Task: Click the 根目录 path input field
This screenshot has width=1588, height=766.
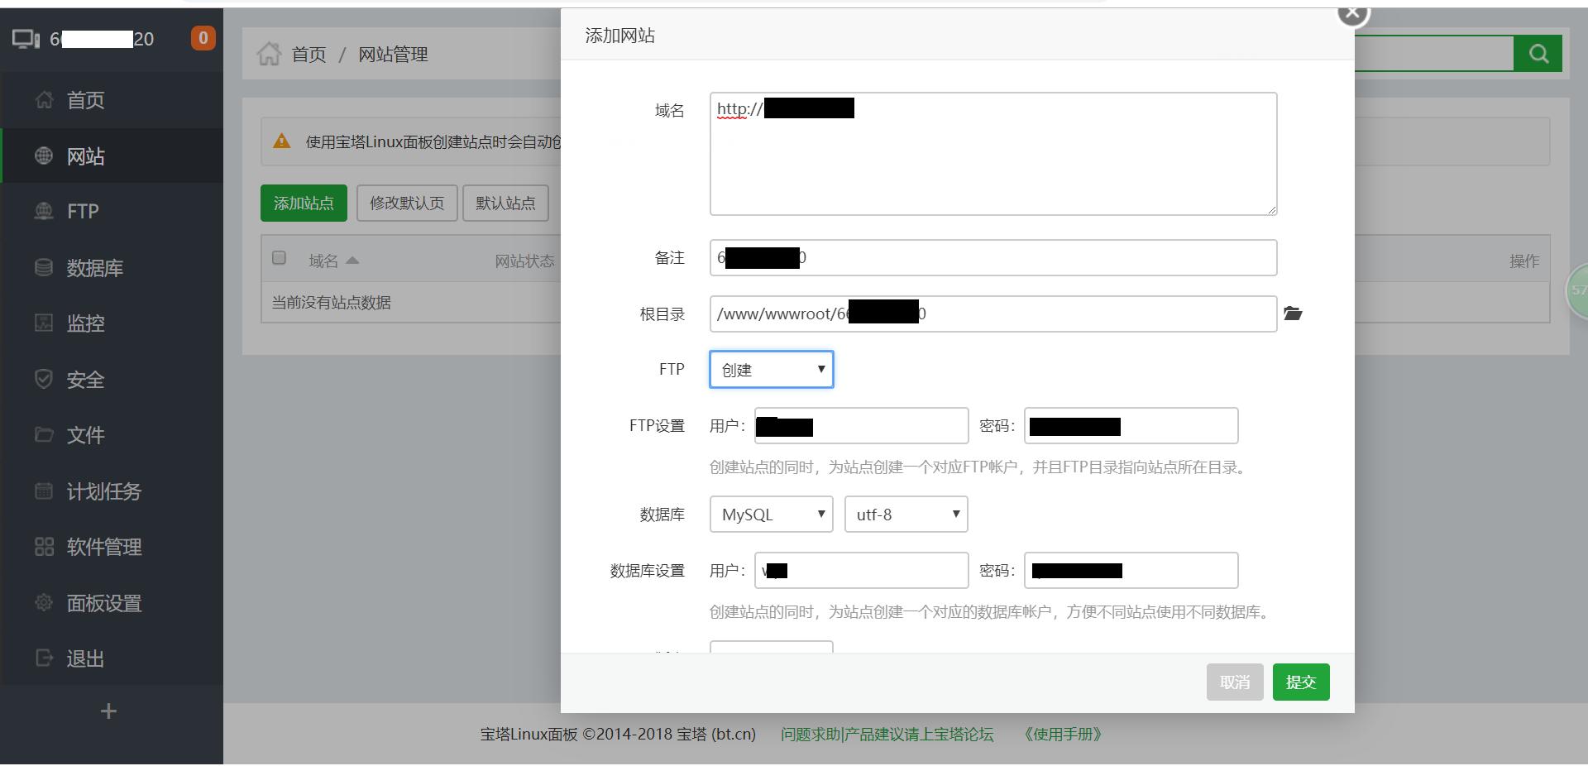Action: tap(992, 314)
